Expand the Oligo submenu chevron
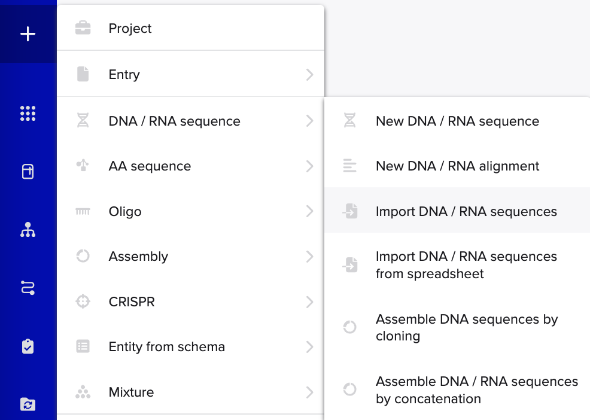 pos(310,211)
